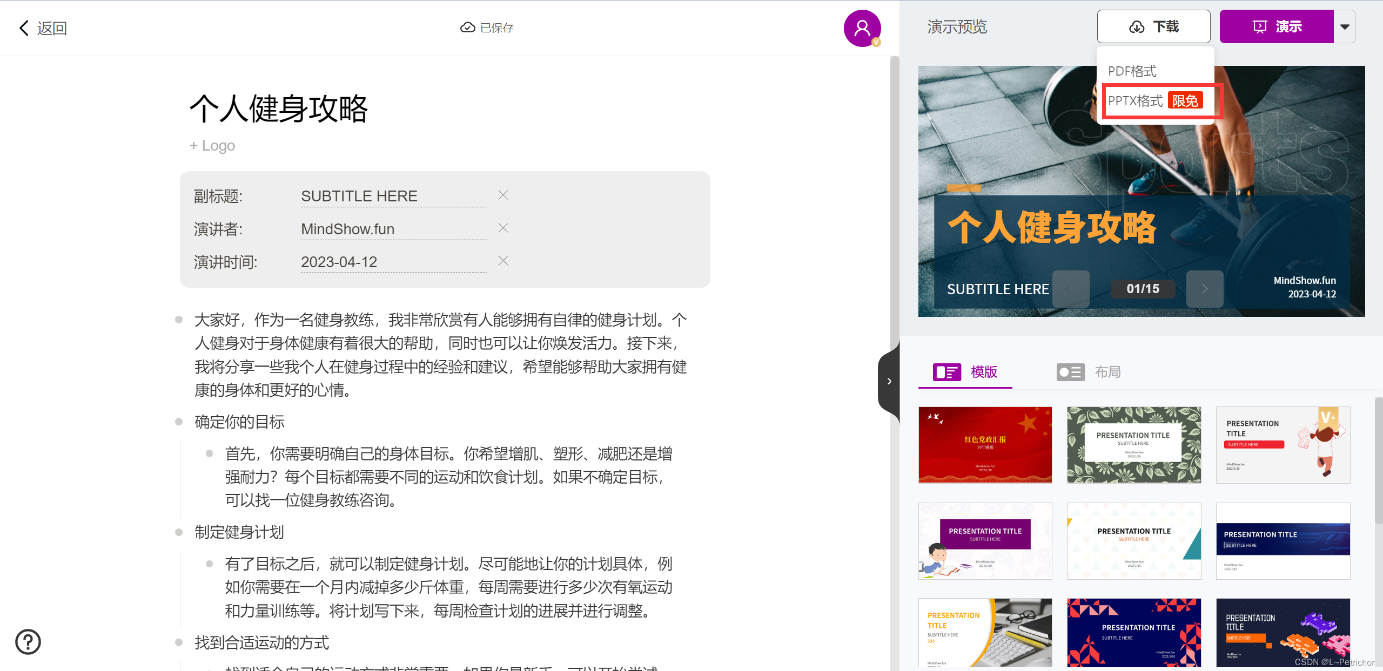Click the back arrow icon
Screen dimensions: 1383x671
[x=24, y=28]
